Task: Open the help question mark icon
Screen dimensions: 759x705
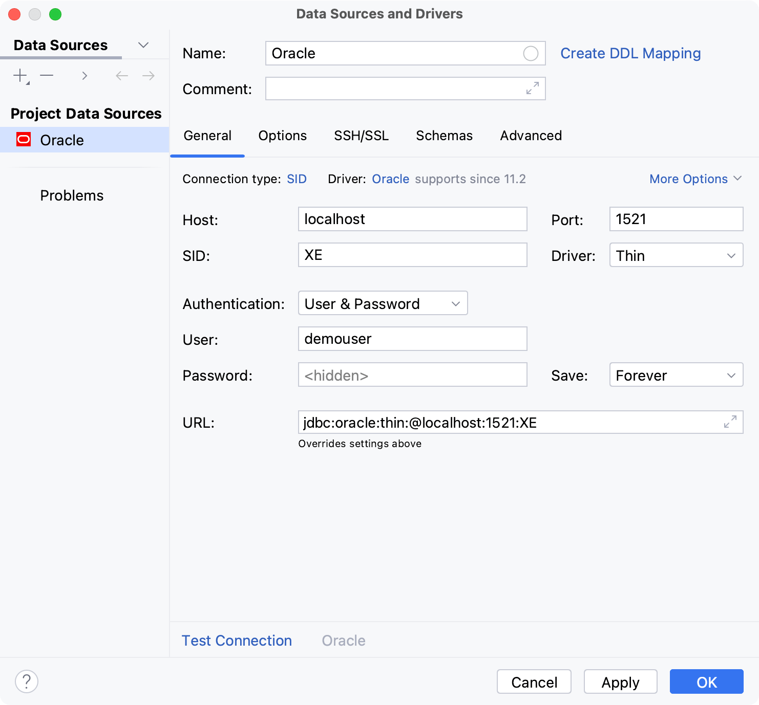Action: tap(27, 681)
